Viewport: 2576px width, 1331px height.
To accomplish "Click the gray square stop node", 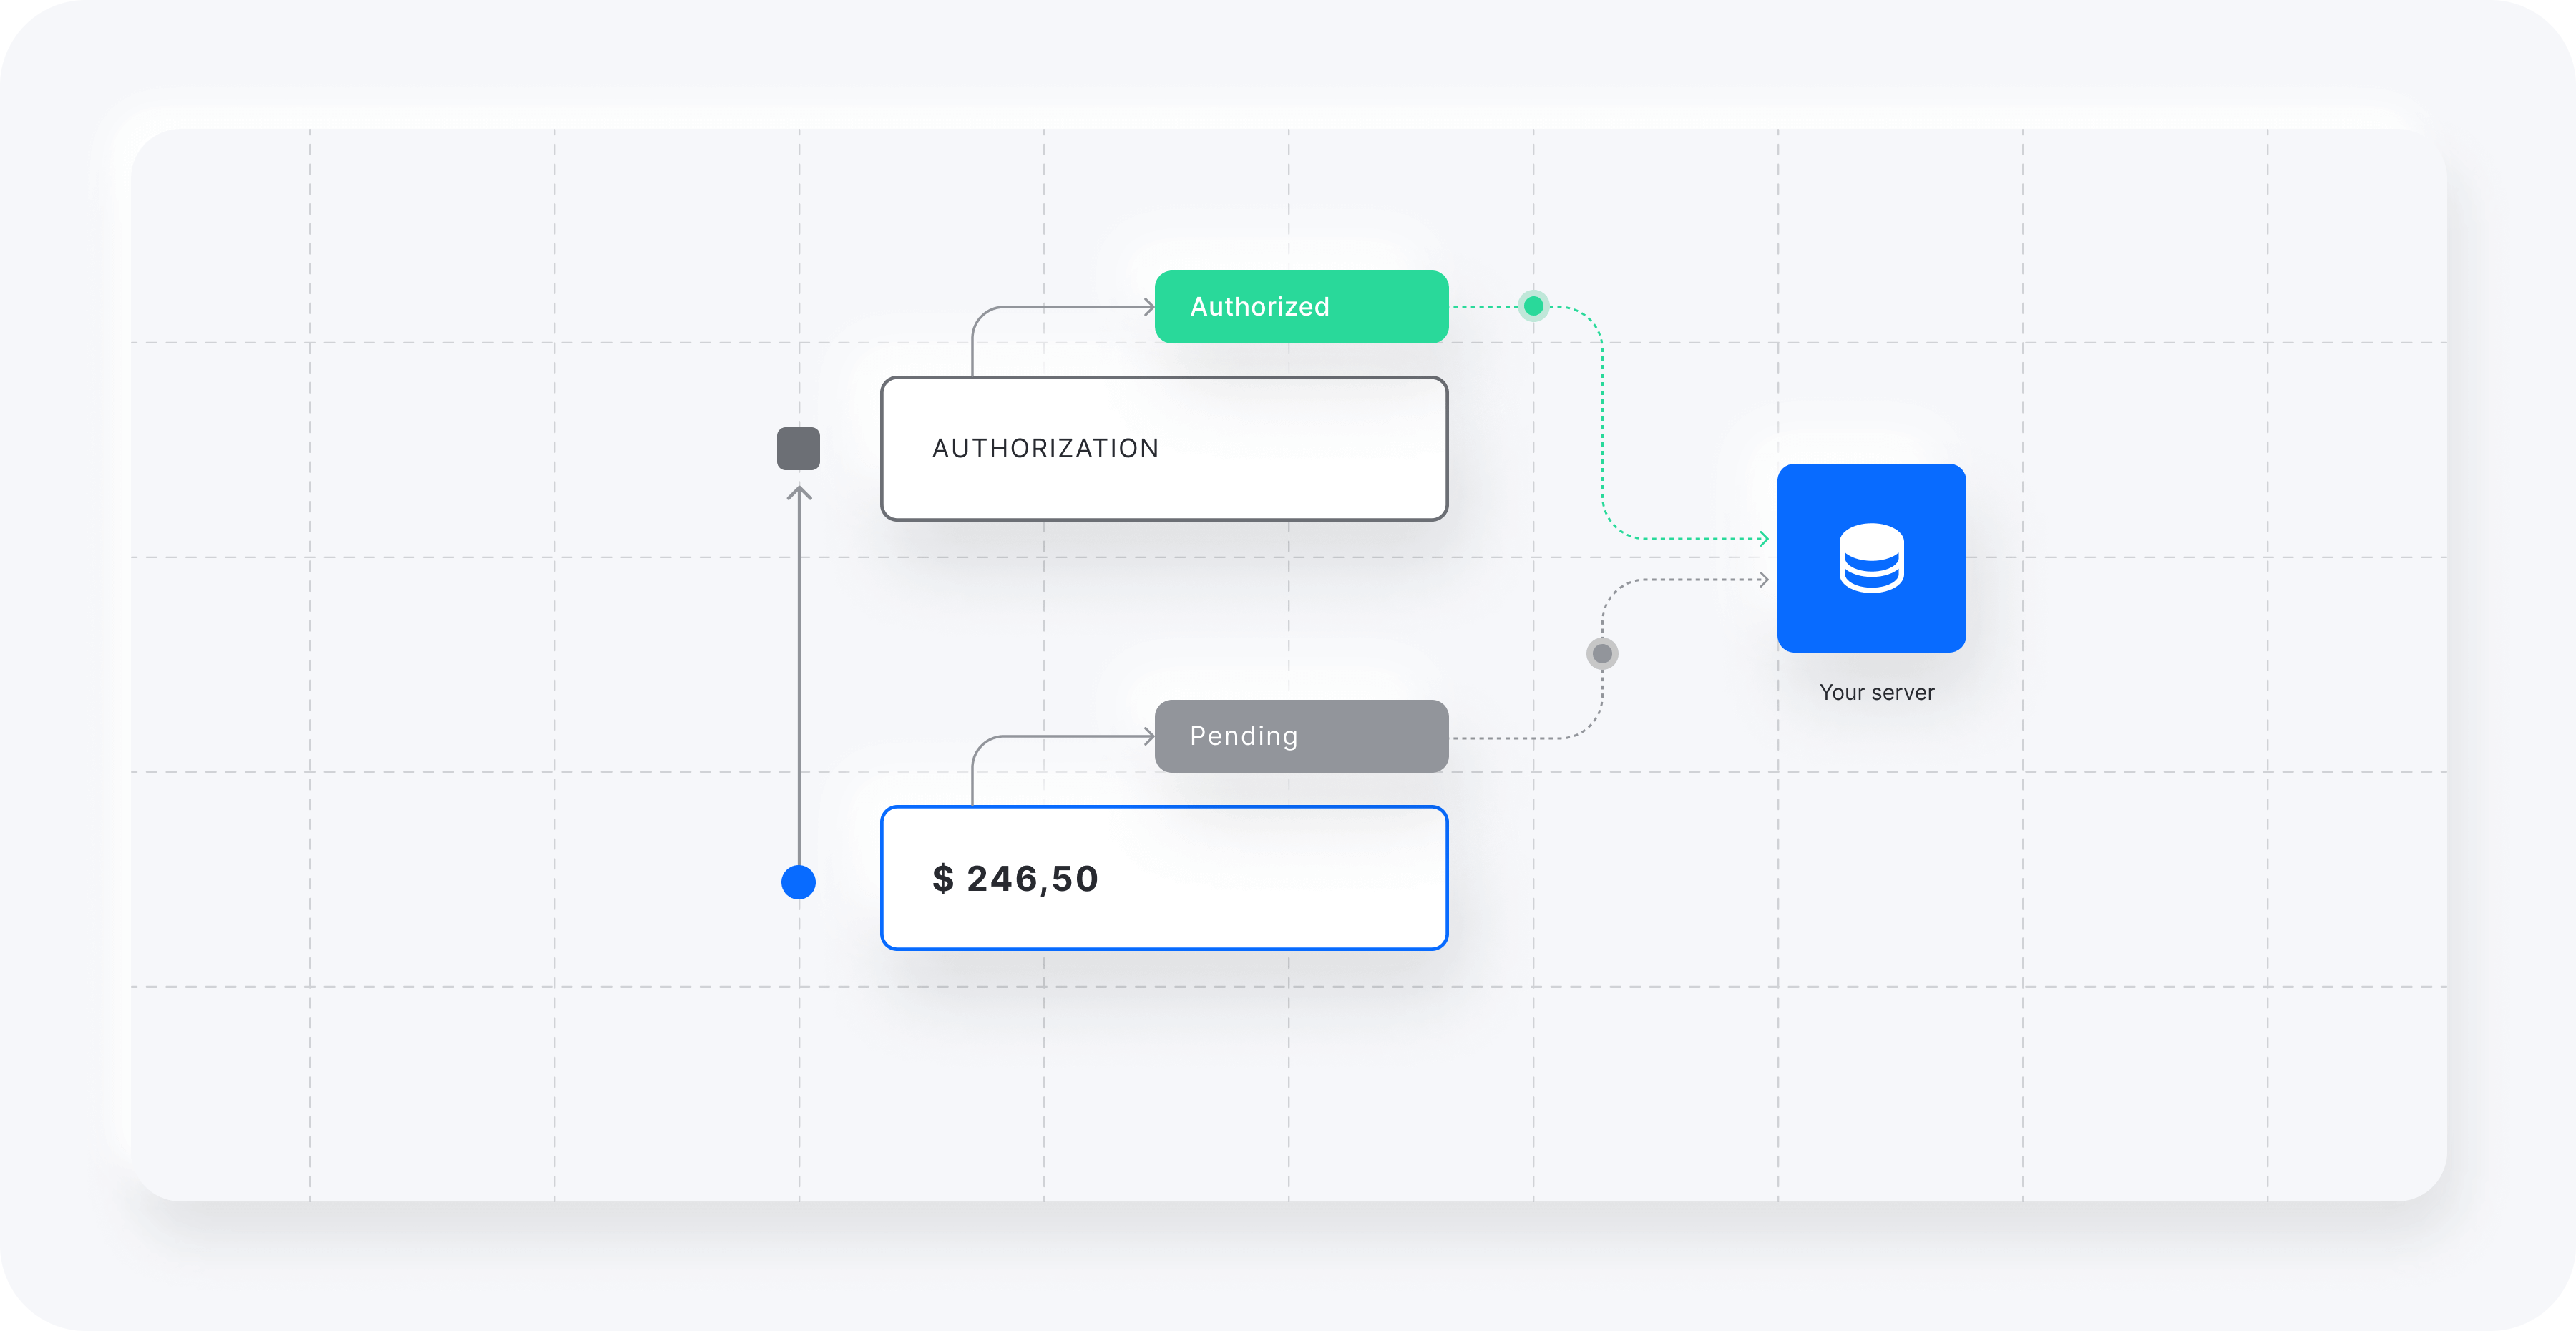I will (798, 448).
